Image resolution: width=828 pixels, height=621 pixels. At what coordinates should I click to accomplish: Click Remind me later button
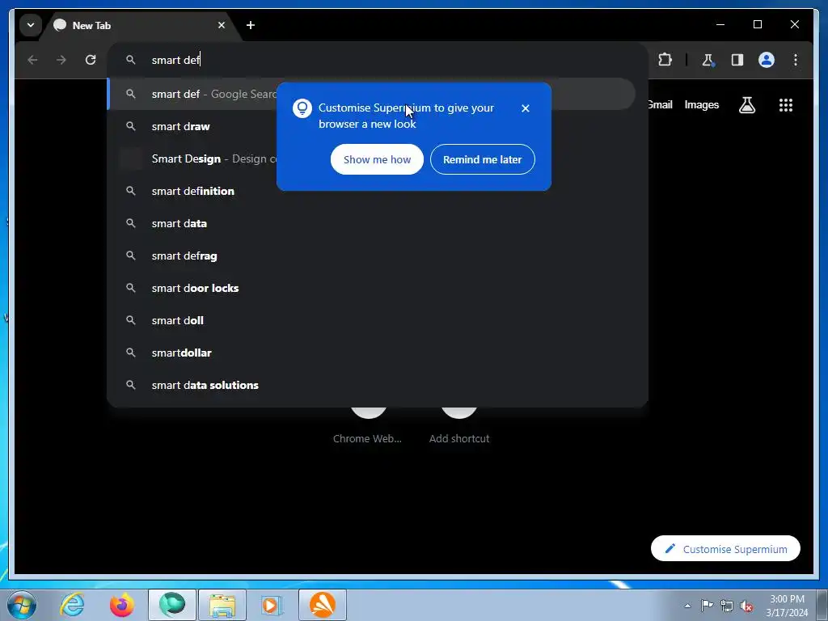click(482, 159)
